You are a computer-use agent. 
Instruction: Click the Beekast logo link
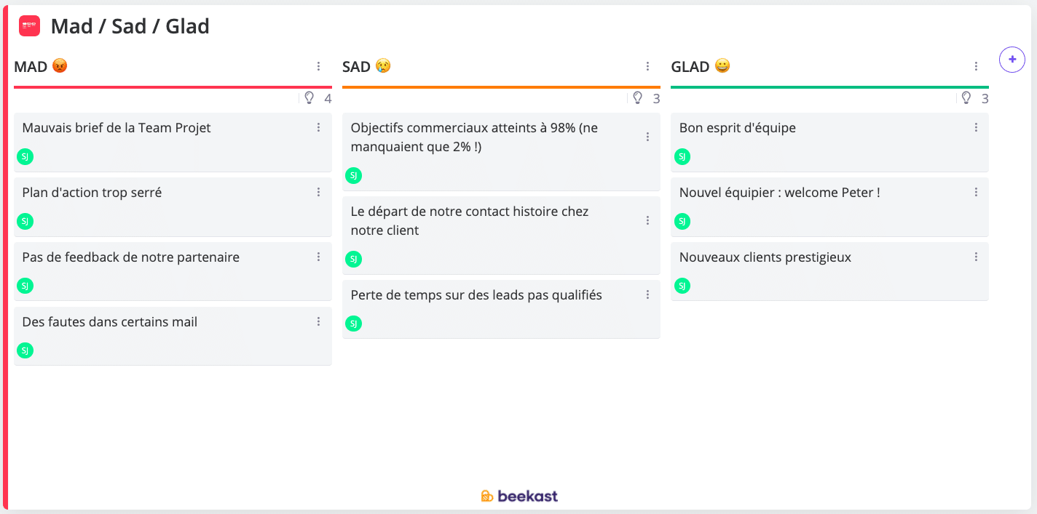[519, 497]
